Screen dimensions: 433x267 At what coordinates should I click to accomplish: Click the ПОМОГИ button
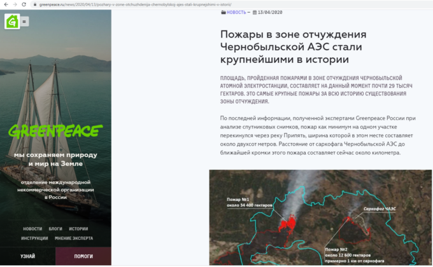pyautogui.click(x=83, y=256)
